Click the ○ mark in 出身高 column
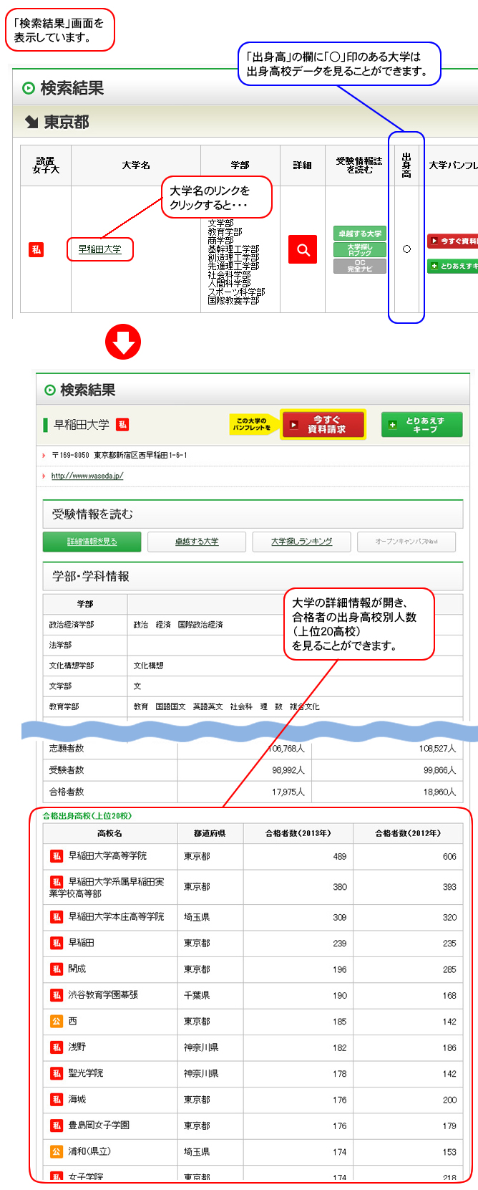Viewport: 478px width, 1190px height. 406,249
